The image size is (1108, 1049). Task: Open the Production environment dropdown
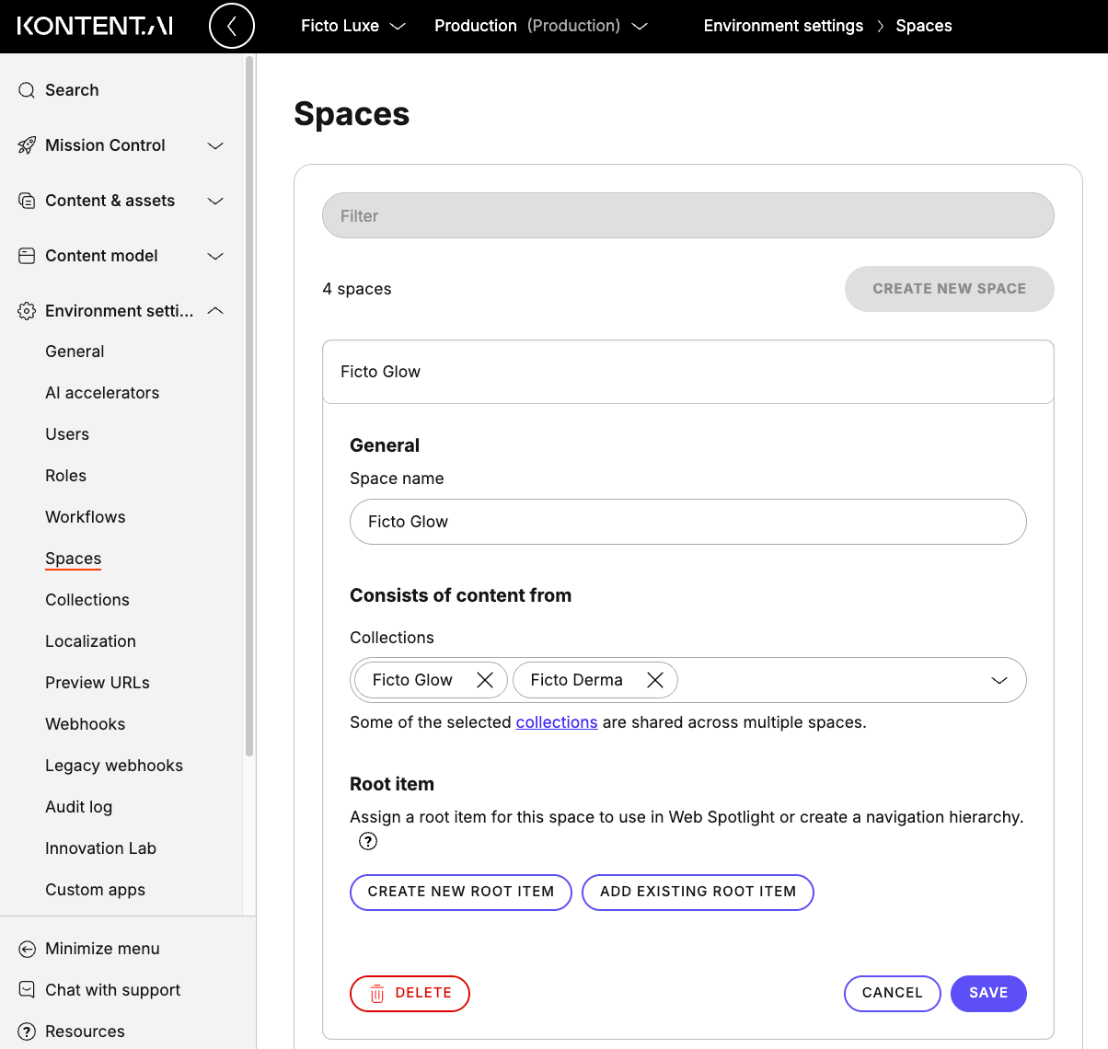coord(540,26)
